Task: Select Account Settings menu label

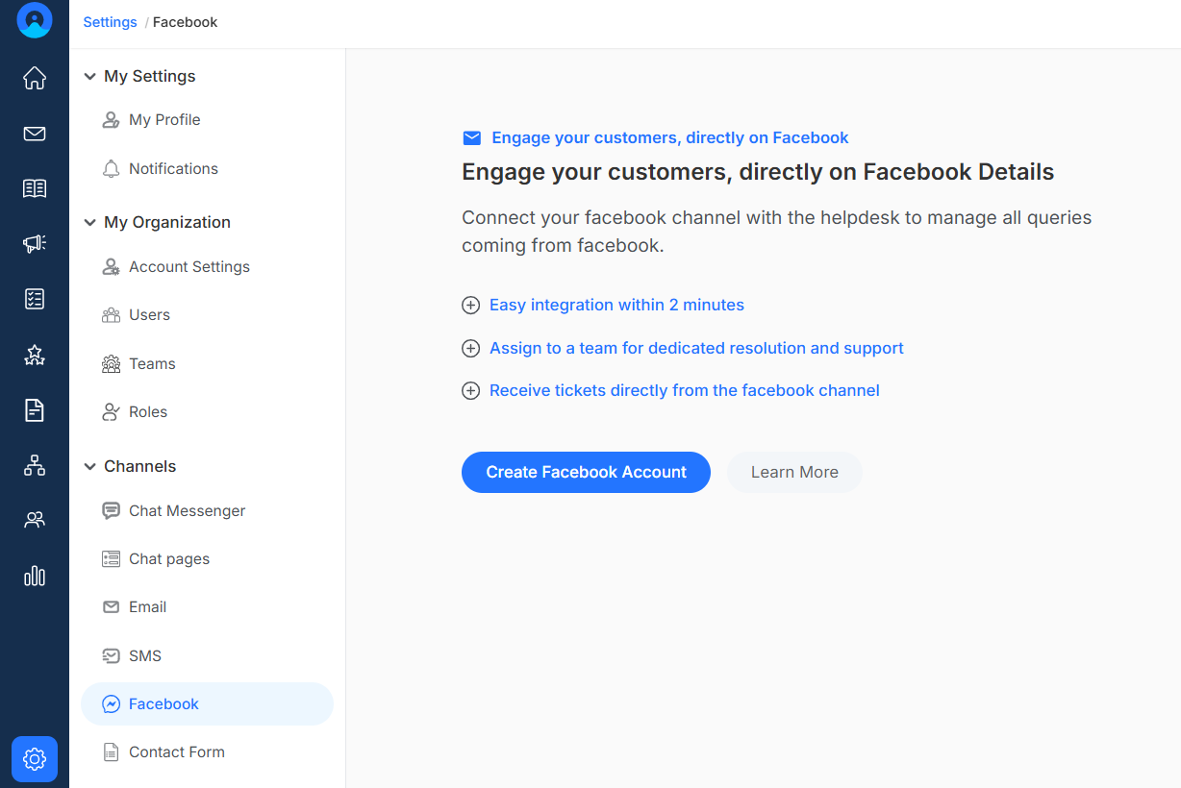Action: (189, 267)
